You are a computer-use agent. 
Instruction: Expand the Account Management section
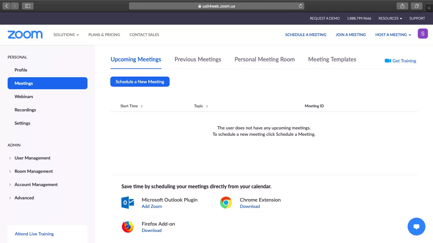point(36,184)
